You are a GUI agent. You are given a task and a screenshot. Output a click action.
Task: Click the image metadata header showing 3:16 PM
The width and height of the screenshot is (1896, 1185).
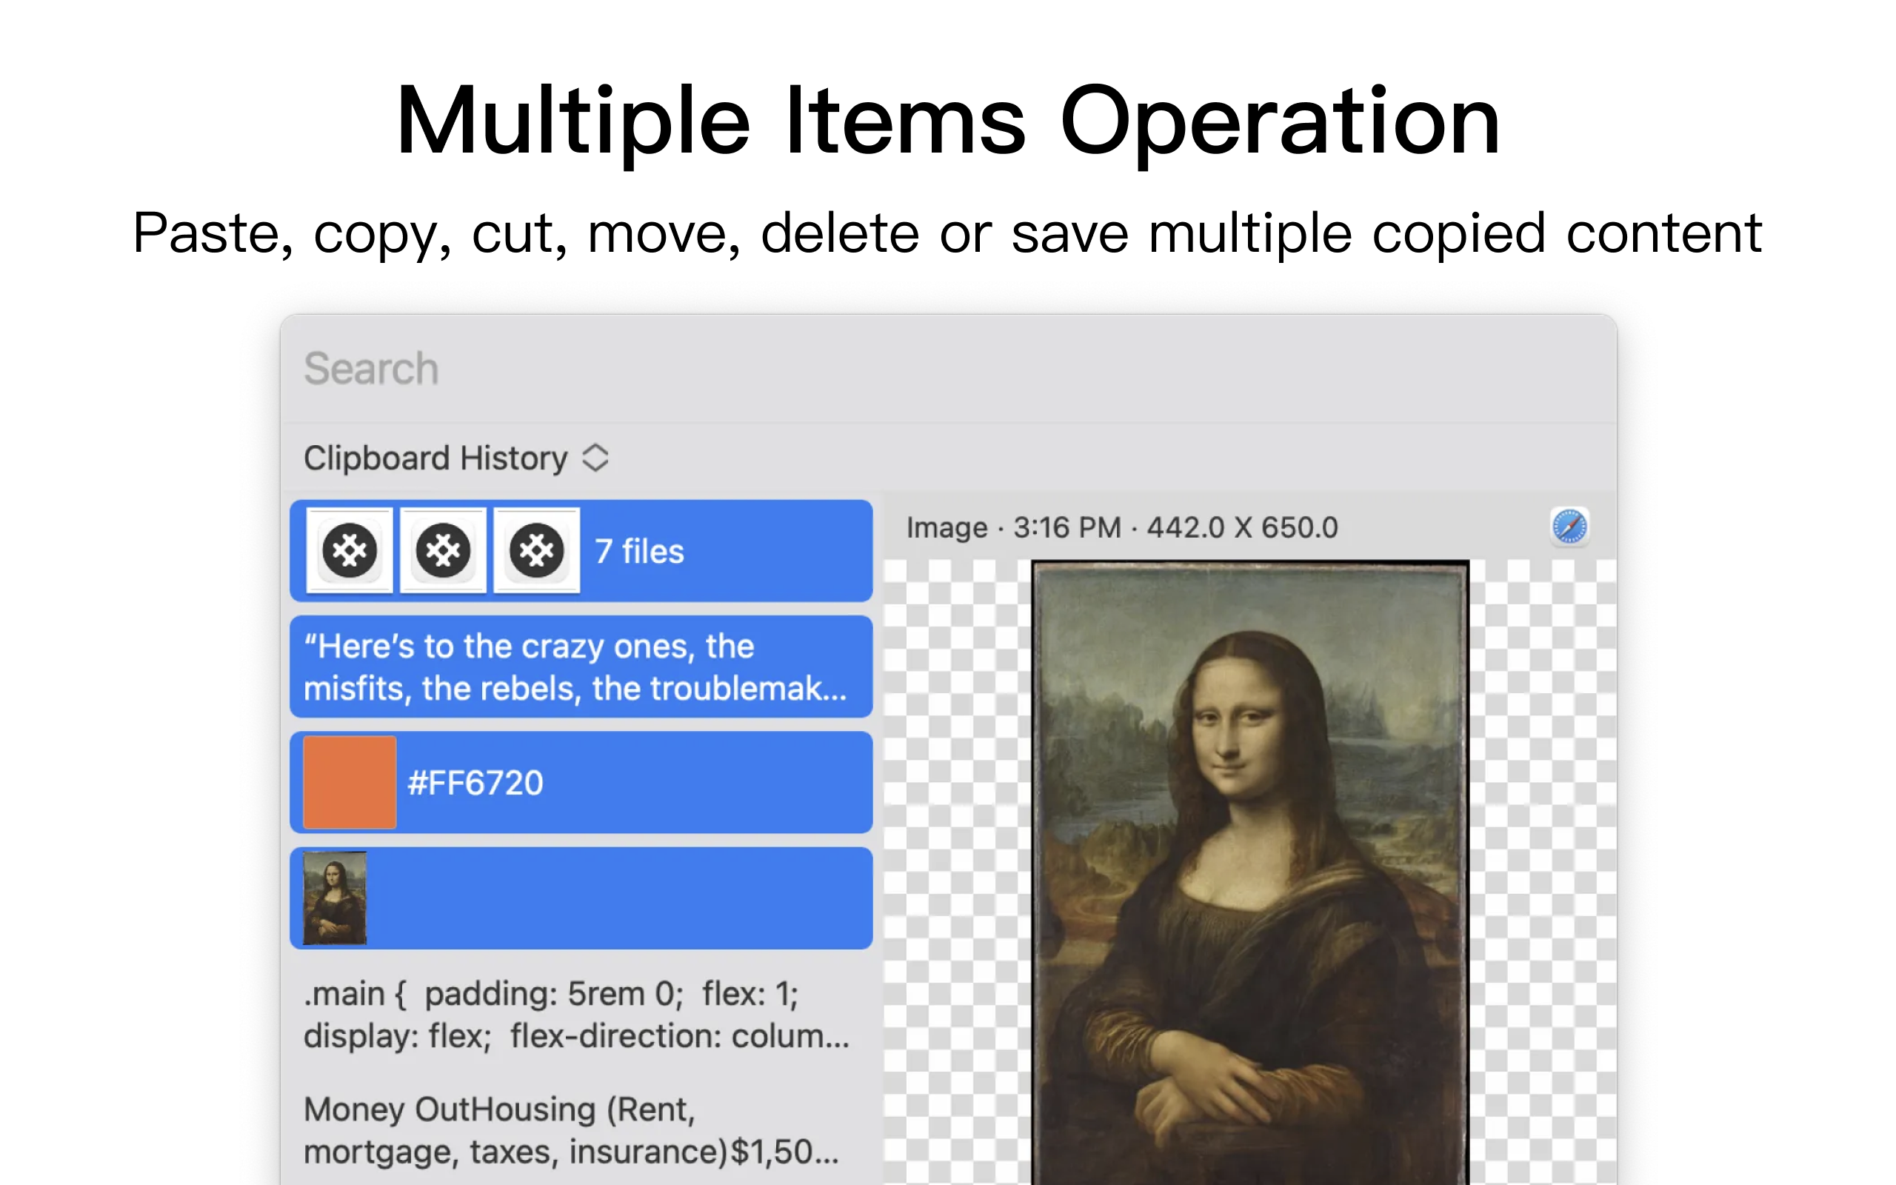(1122, 527)
